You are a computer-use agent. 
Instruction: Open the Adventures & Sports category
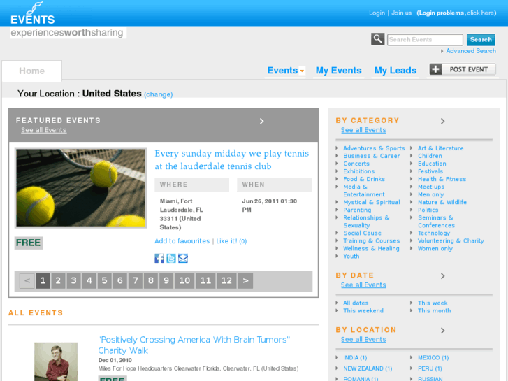(x=374, y=148)
